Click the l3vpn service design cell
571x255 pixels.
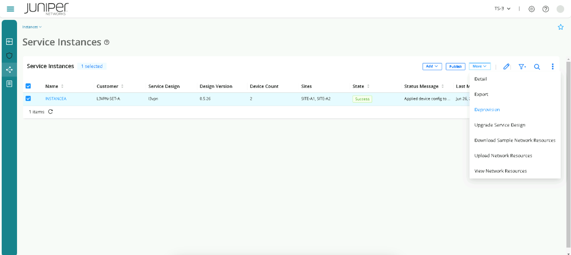153,99
